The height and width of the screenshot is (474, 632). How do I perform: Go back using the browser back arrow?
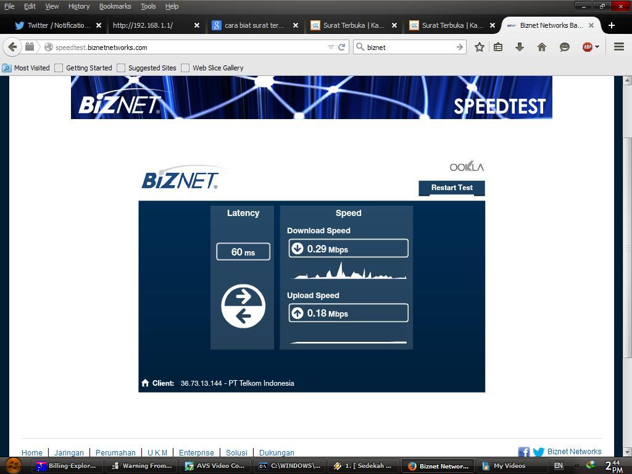(x=12, y=47)
